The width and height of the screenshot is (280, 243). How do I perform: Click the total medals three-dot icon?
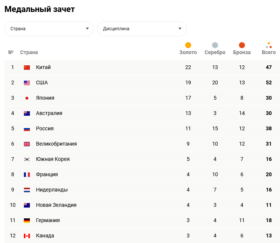tap(269, 45)
